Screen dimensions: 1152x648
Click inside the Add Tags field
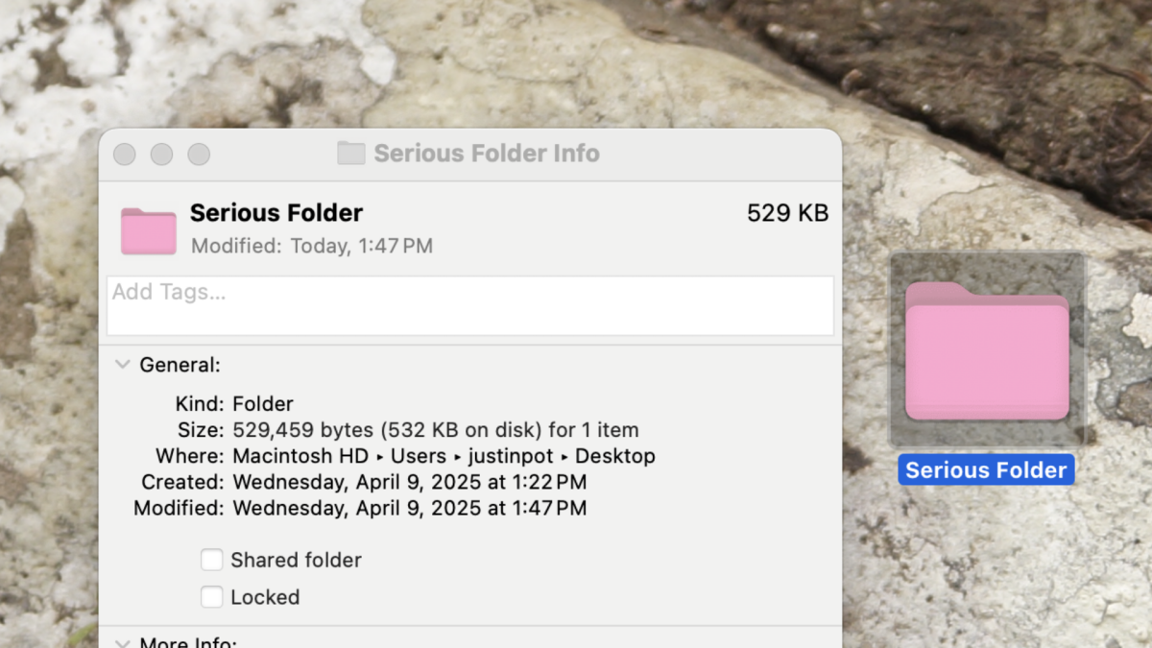click(470, 305)
